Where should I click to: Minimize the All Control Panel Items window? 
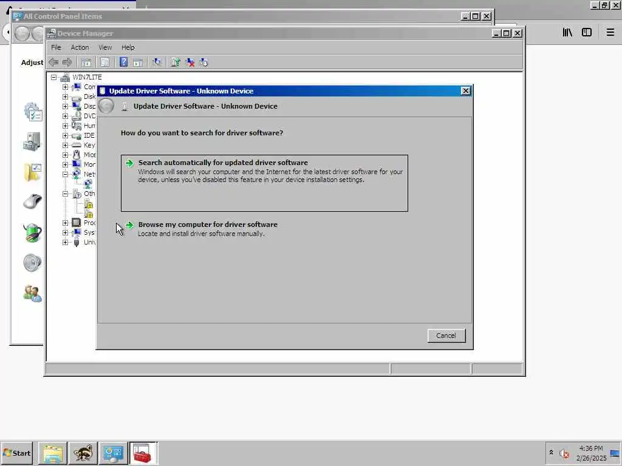(x=465, y=16)
